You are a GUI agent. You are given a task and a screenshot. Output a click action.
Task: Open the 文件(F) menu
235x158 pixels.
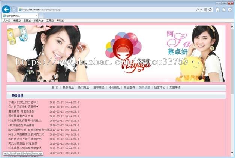tap(7, 20)
